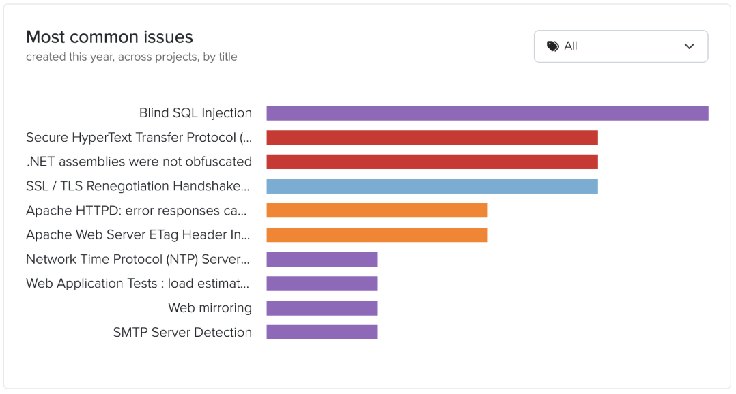
Task: Click the SMTP Server Detection bar
Action: click(321, 332)
